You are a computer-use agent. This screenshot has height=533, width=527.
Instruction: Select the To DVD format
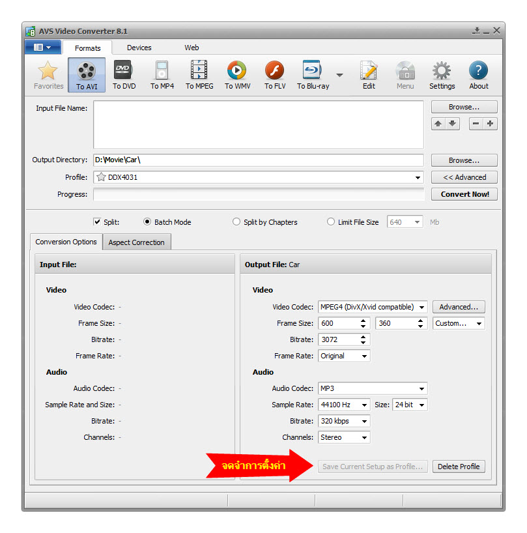point(124,74)
